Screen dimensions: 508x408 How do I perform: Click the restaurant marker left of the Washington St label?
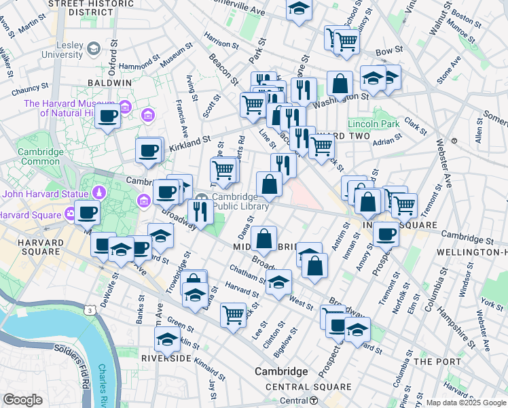tap(304, 93)
